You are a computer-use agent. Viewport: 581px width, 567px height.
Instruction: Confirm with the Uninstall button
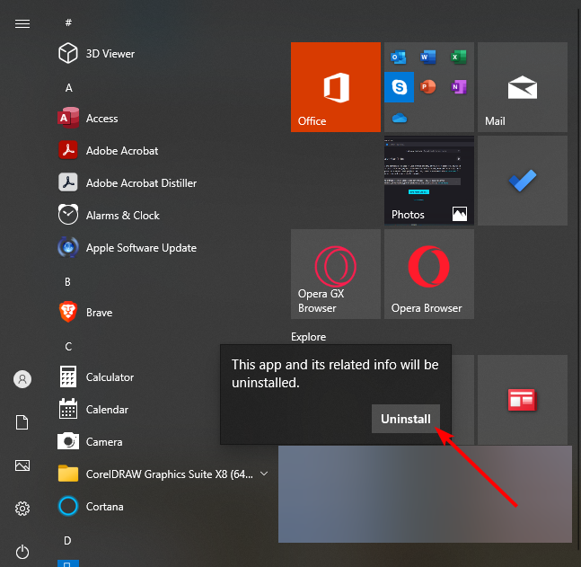click(x=406, y=419)
